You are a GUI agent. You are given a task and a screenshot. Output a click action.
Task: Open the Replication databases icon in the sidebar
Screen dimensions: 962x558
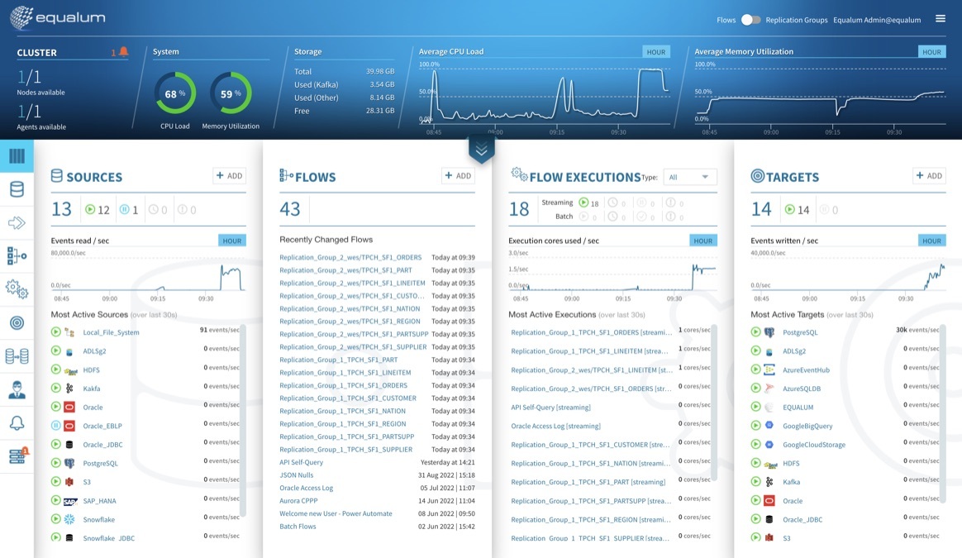[x=17, y=355]
